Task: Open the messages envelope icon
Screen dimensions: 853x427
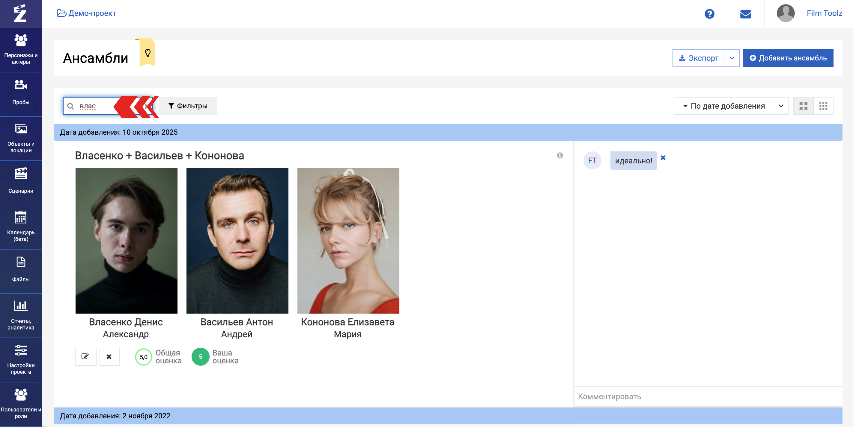Action: coord(745,14)
